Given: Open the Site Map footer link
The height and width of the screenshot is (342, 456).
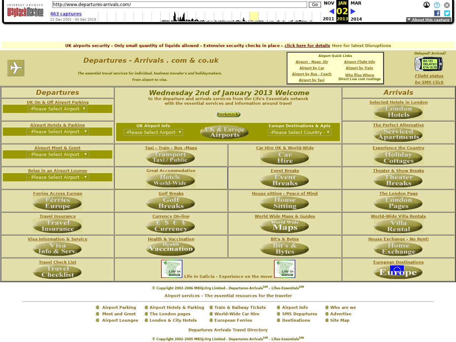Looking at the screenshot, I should pyautogui.click(x=340, y=320).
